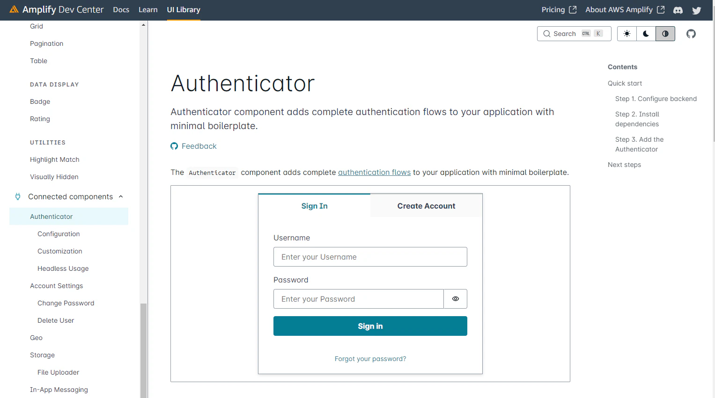Click the Username input field
Image resolution: width=715 pixels, height=398 pixels.
(x=370, y=257)
